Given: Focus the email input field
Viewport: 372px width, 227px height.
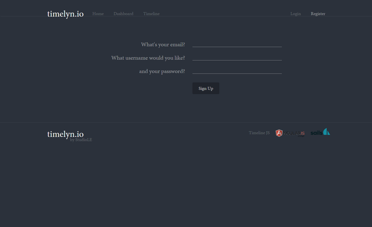Looking at the screenshot, I should 237,44.
